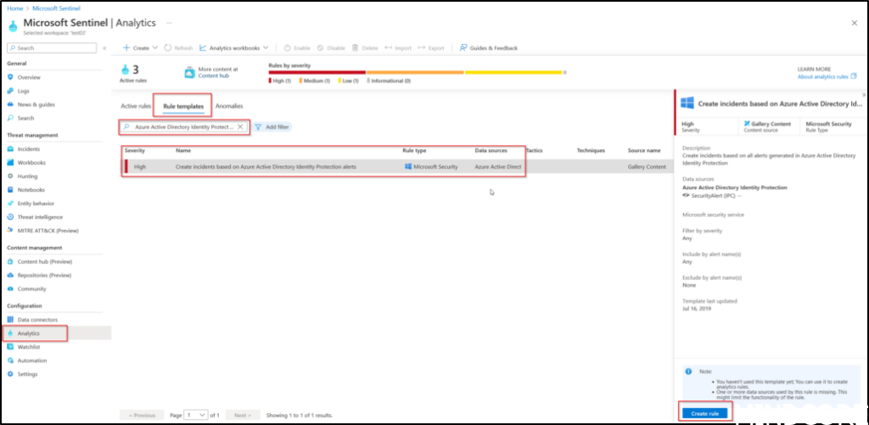Open the page number dropdown

point(197,415)
